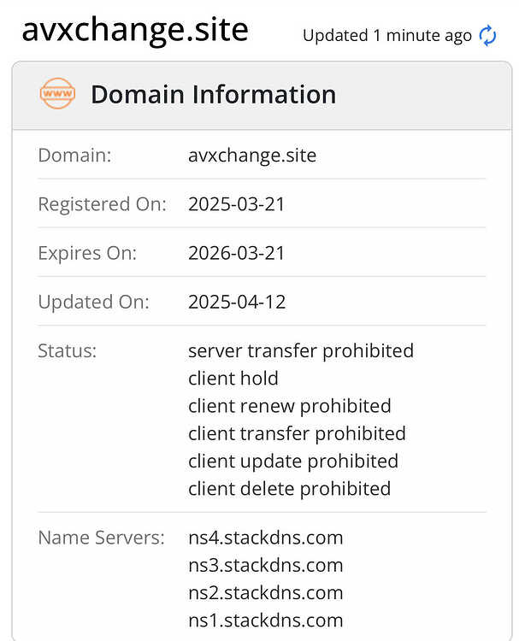The width and height of the screenshot is (519, 641).
Task: Select the avxchange.site domain value
Action: tap(252, 156)
